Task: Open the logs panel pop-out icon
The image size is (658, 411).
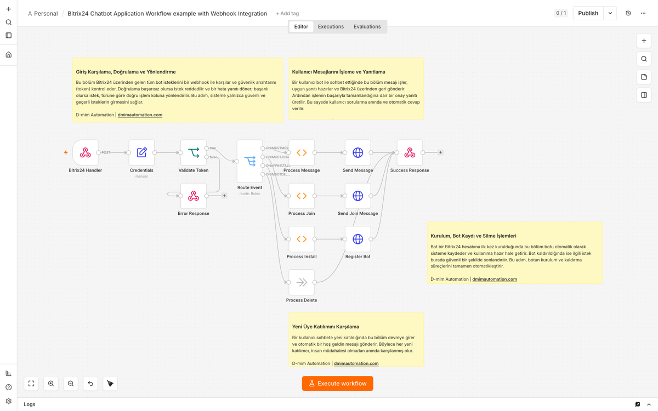Action: coord(637,404)
